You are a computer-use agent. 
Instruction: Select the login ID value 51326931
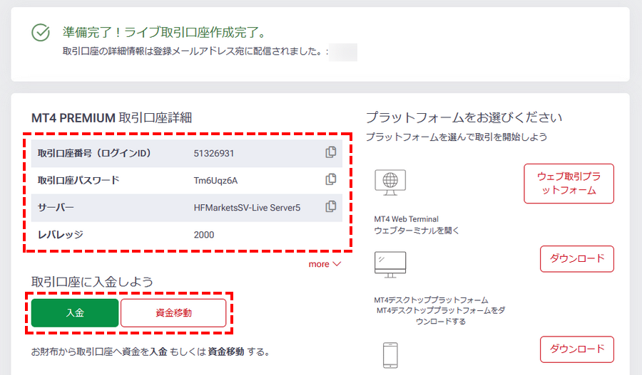tap(214, 154)
